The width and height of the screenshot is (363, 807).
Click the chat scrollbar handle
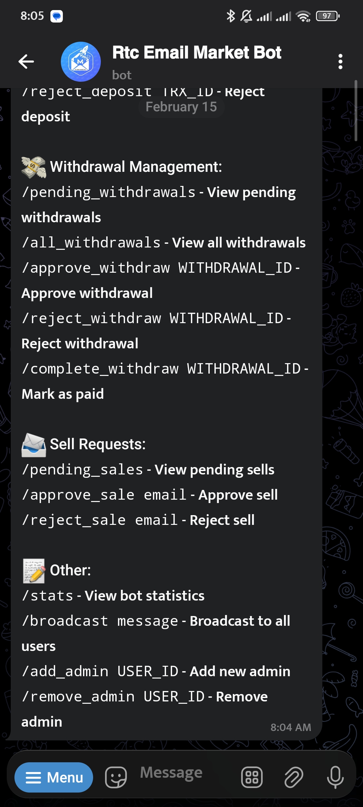[356, 110]
